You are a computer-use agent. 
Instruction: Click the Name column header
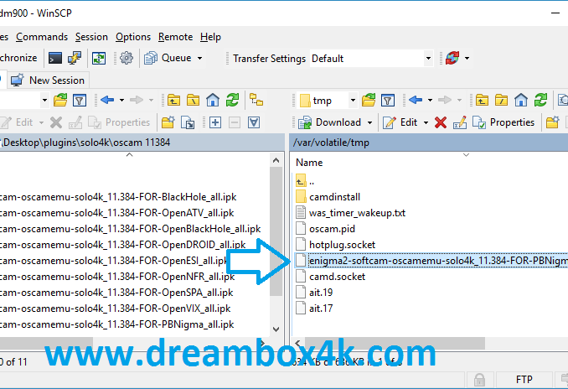click(309, 163)
